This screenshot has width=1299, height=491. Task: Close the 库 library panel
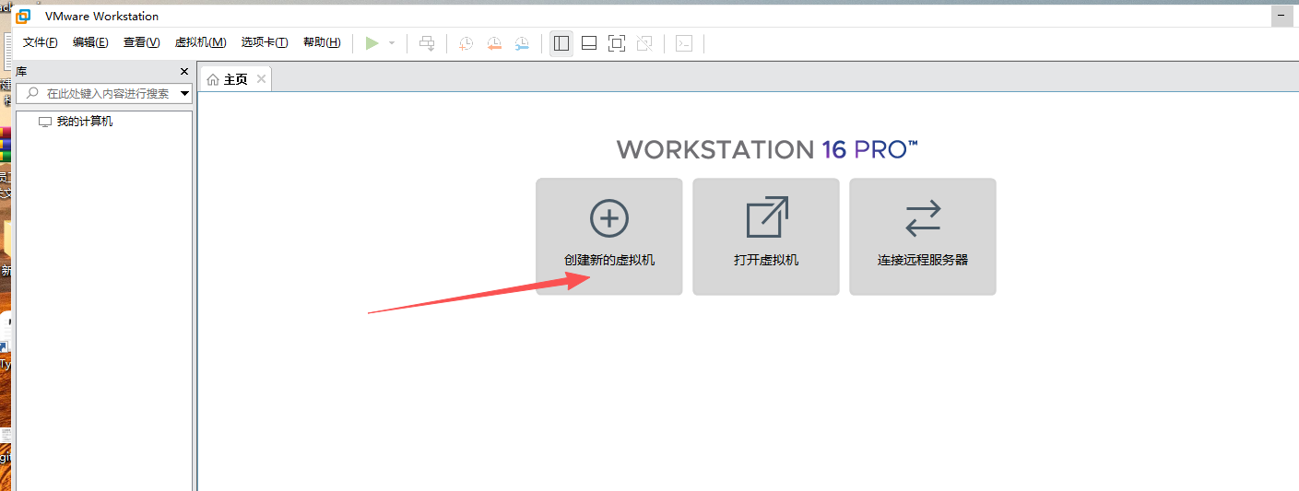coord(183,71)
